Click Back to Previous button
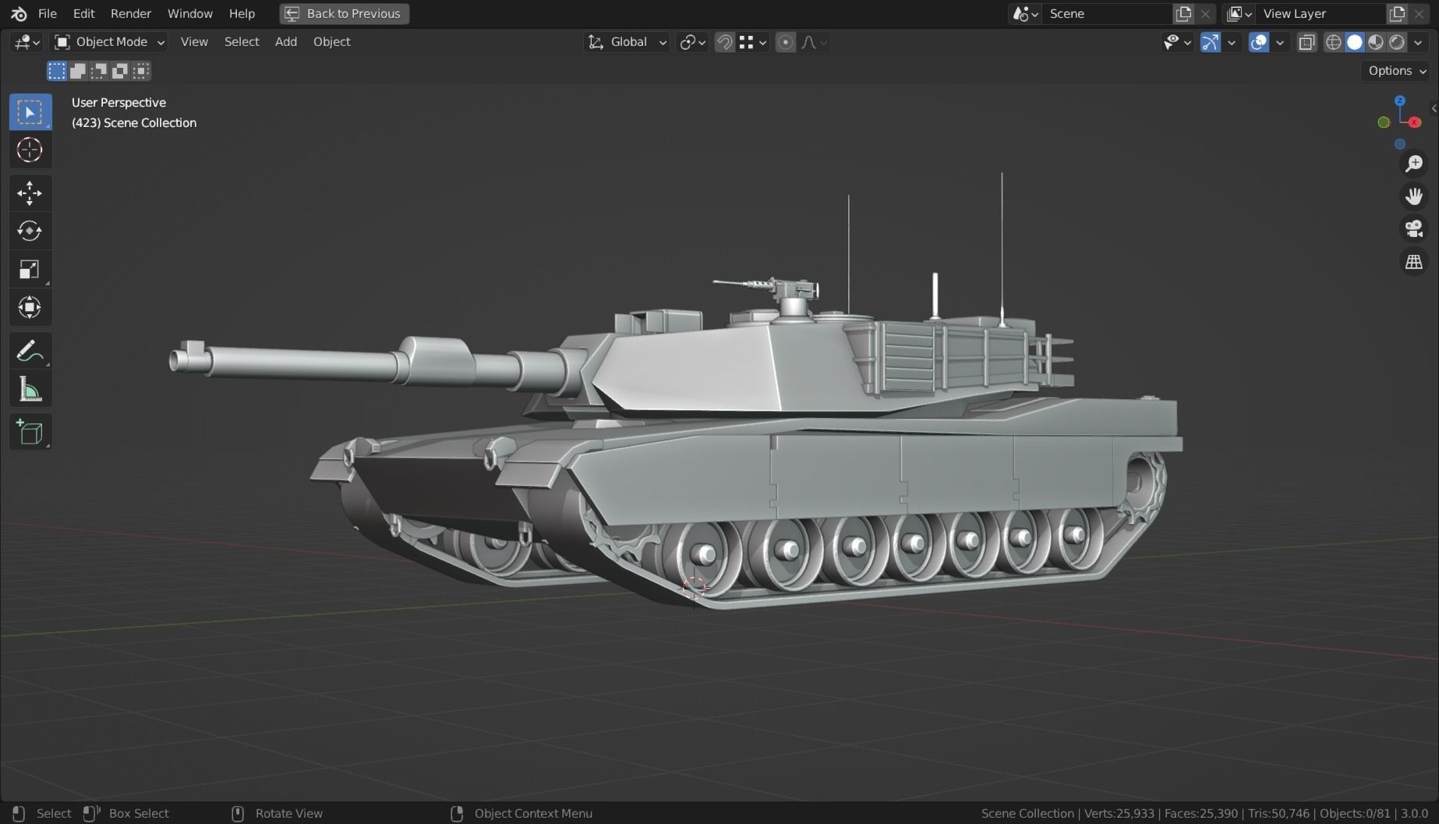 (344, 13)
